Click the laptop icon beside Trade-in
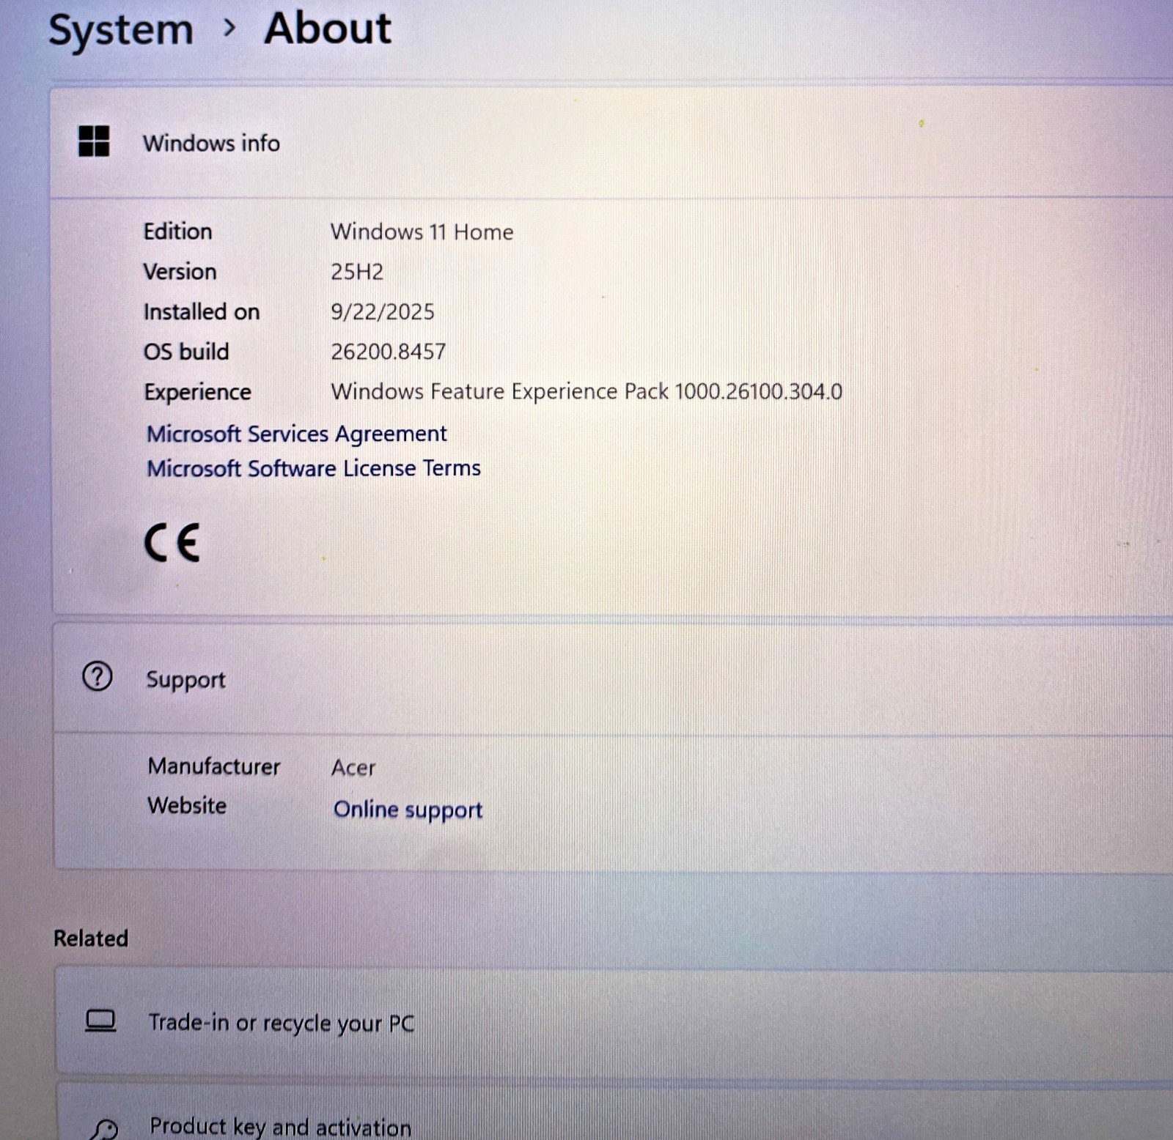Viewport: 1173px width, 1140px height. coord(100,1021)
